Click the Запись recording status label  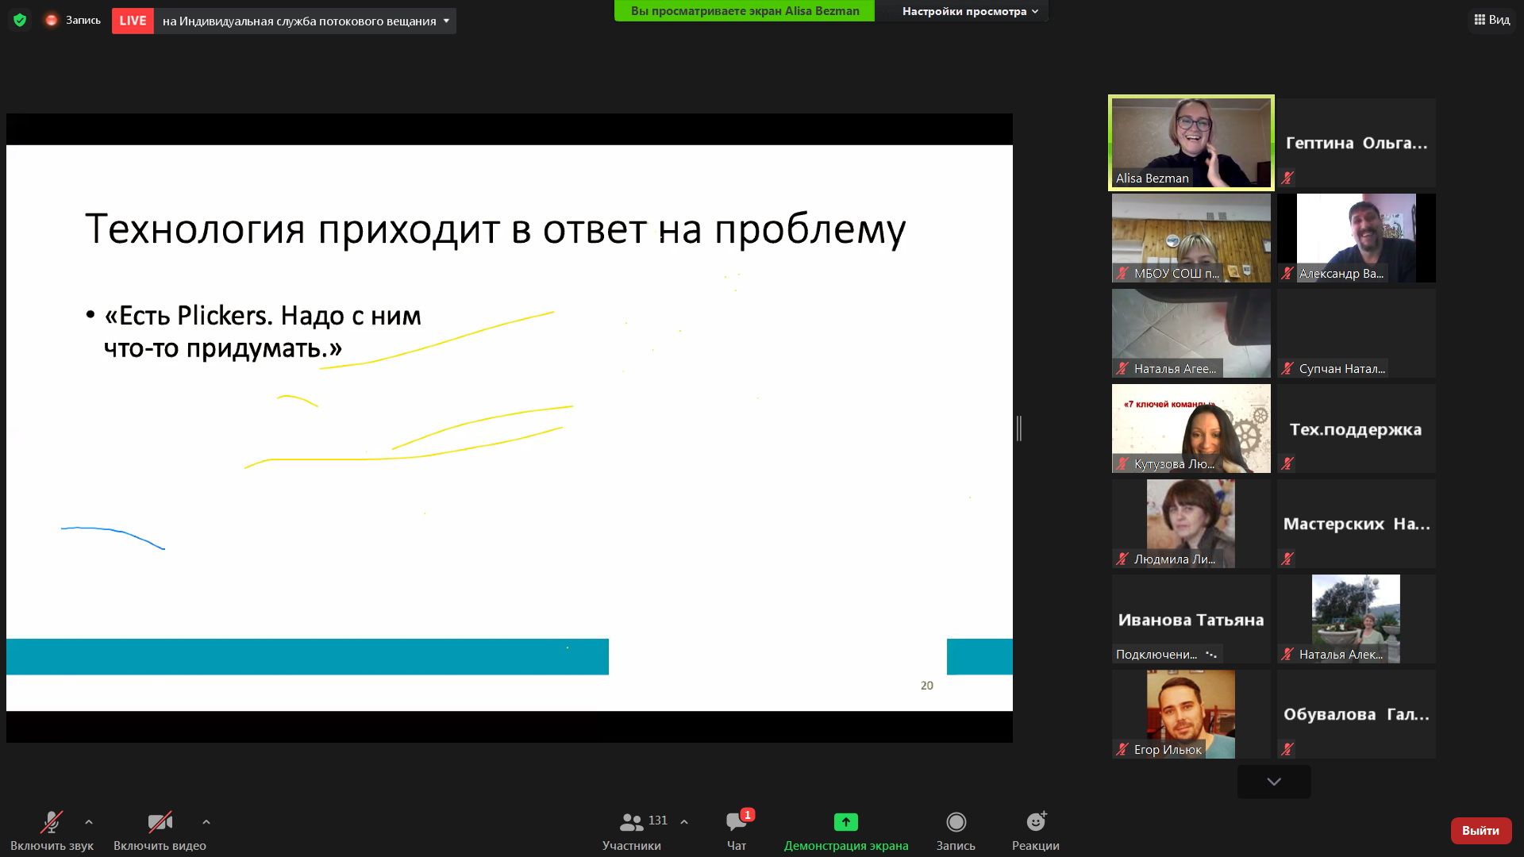(x=83, y=21)
